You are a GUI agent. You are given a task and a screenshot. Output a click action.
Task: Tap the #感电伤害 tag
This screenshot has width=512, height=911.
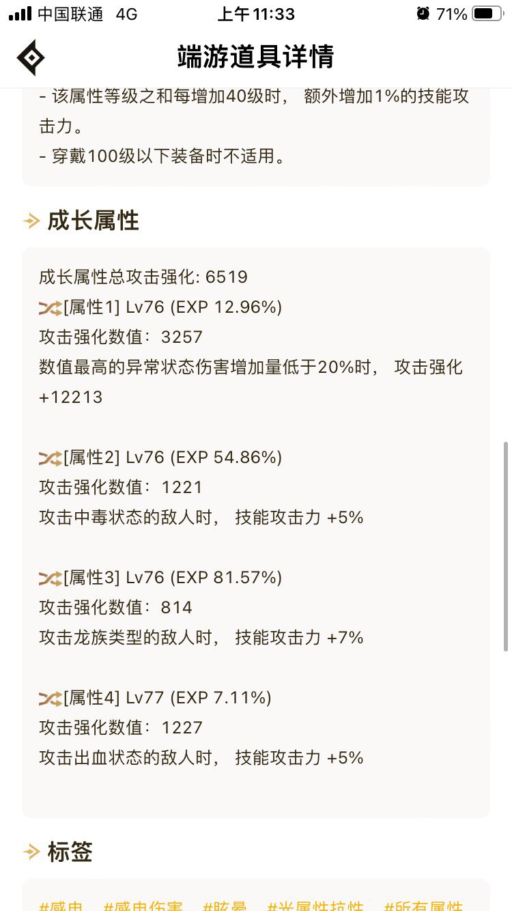[143, 906]
